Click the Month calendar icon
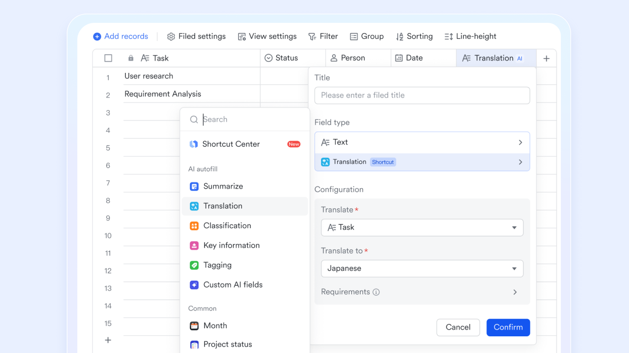Screen dimensions: 629x353 (x=194, y=326)
